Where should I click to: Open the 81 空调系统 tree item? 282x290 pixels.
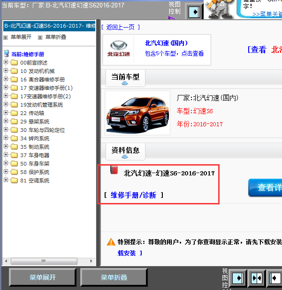click(x=35, y=181)
